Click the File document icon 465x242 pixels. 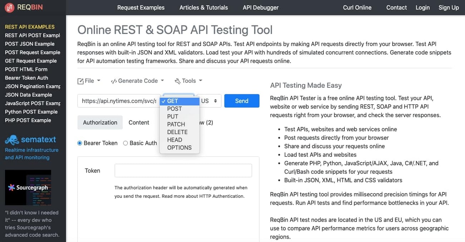click(80, 81)
